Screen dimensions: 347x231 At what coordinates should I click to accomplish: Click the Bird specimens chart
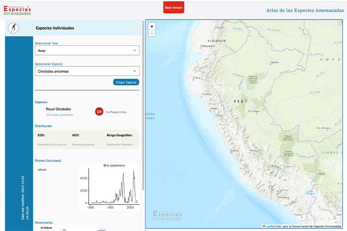click(x=109, y=187)
